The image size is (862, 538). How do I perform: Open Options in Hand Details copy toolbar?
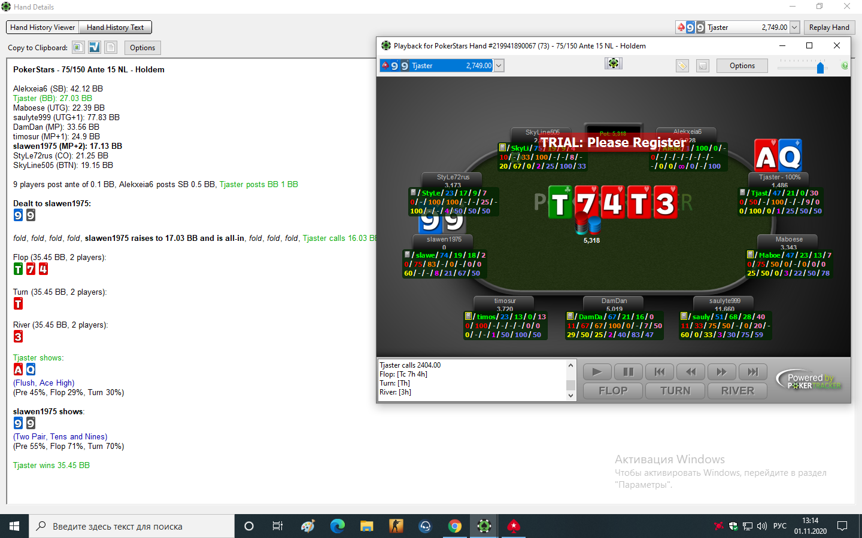[142, 48]
